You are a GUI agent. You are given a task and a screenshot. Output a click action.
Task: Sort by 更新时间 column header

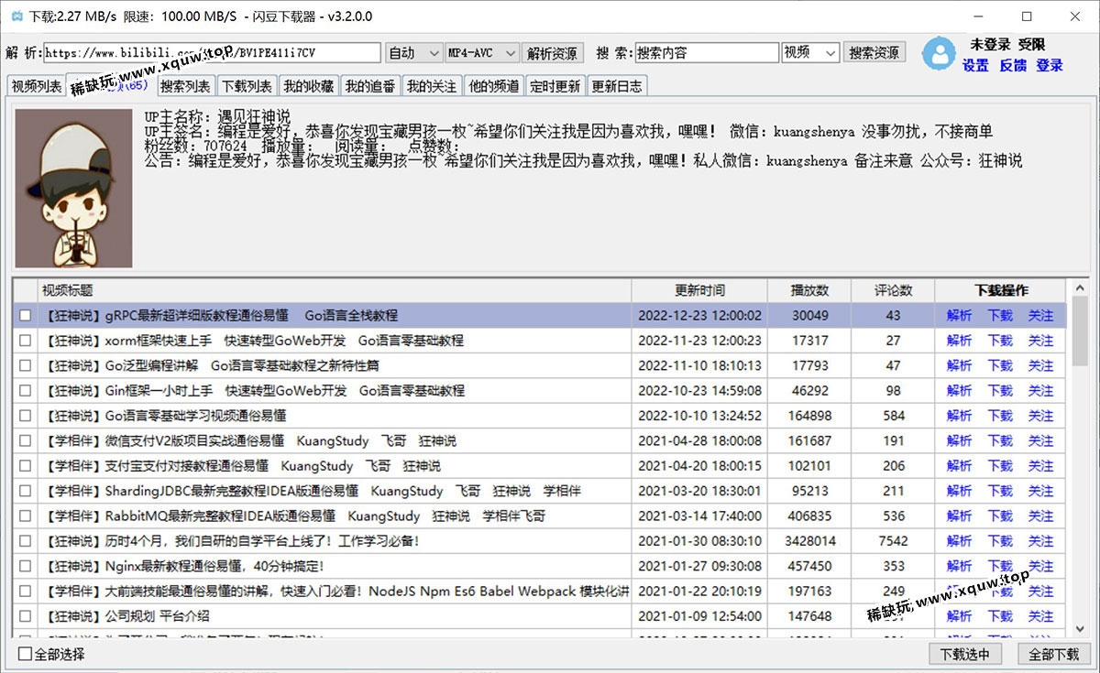click(x=699, y=290)
